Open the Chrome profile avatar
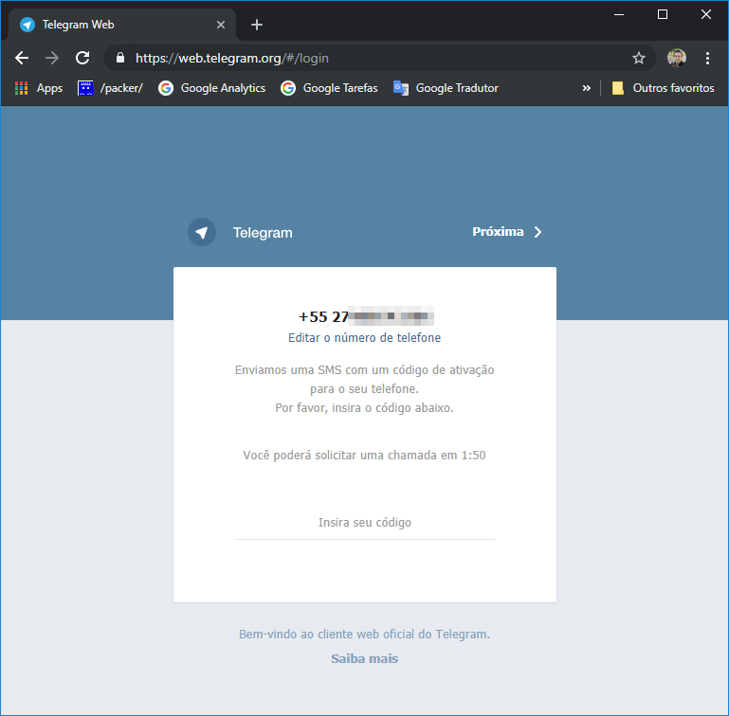Image resolution: width=729 pixels, height=716 pixels. (677, 58)
